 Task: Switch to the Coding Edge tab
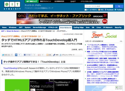[78, 27]
